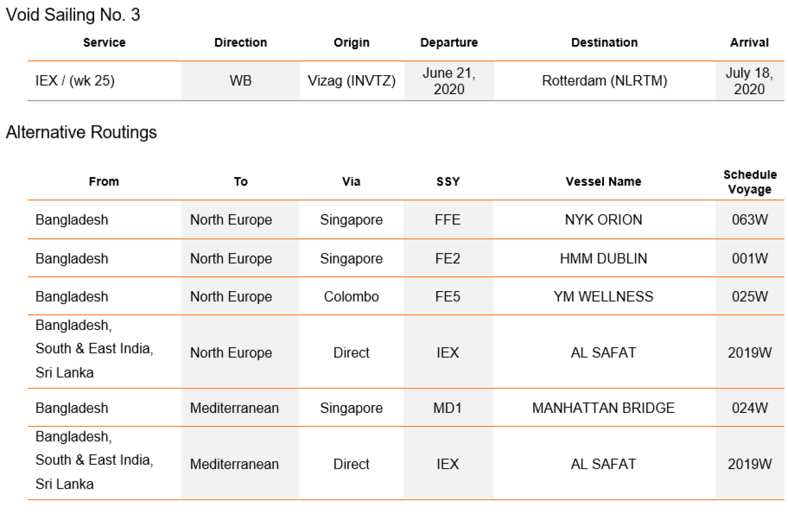Screen dimensions: 788x520
Task: Click the Colombo via cell
Action: coord(352,297)
